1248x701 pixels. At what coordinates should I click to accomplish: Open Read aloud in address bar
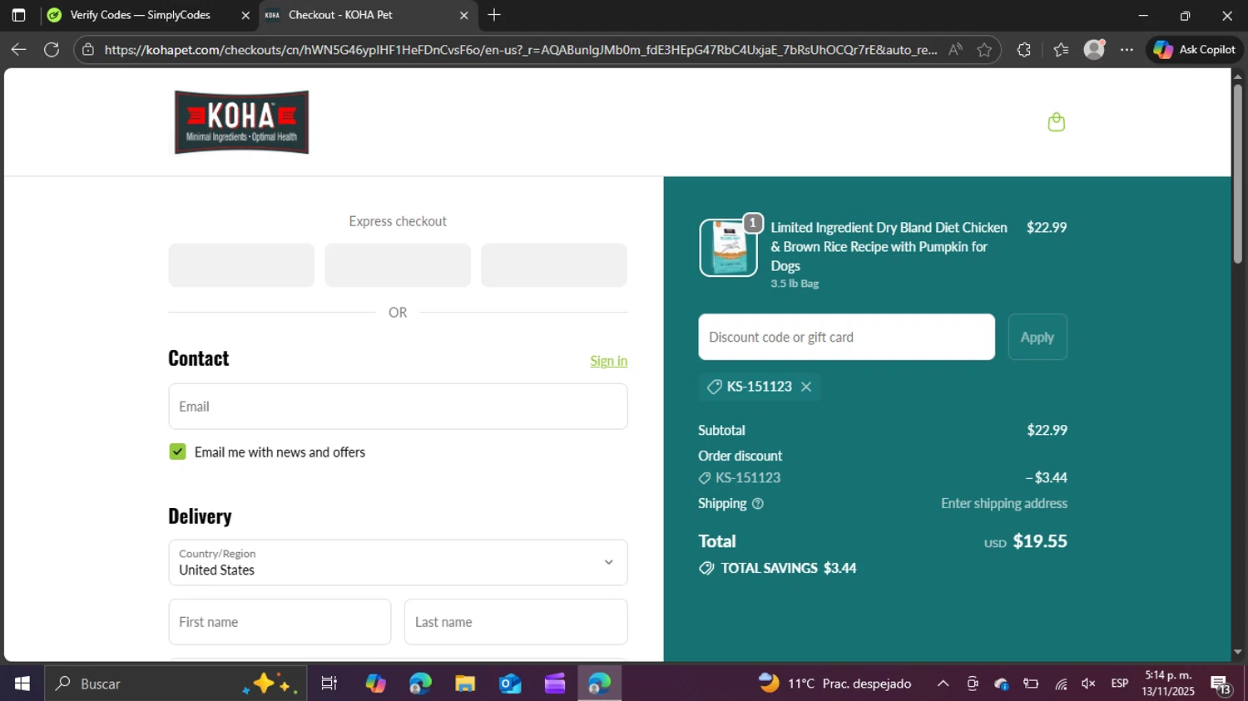tap(955, 50)
